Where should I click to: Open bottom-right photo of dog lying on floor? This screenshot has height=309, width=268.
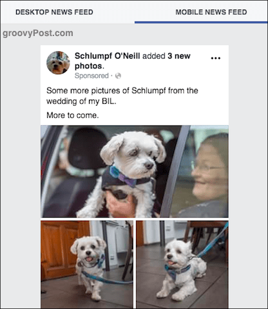[182, 265]
